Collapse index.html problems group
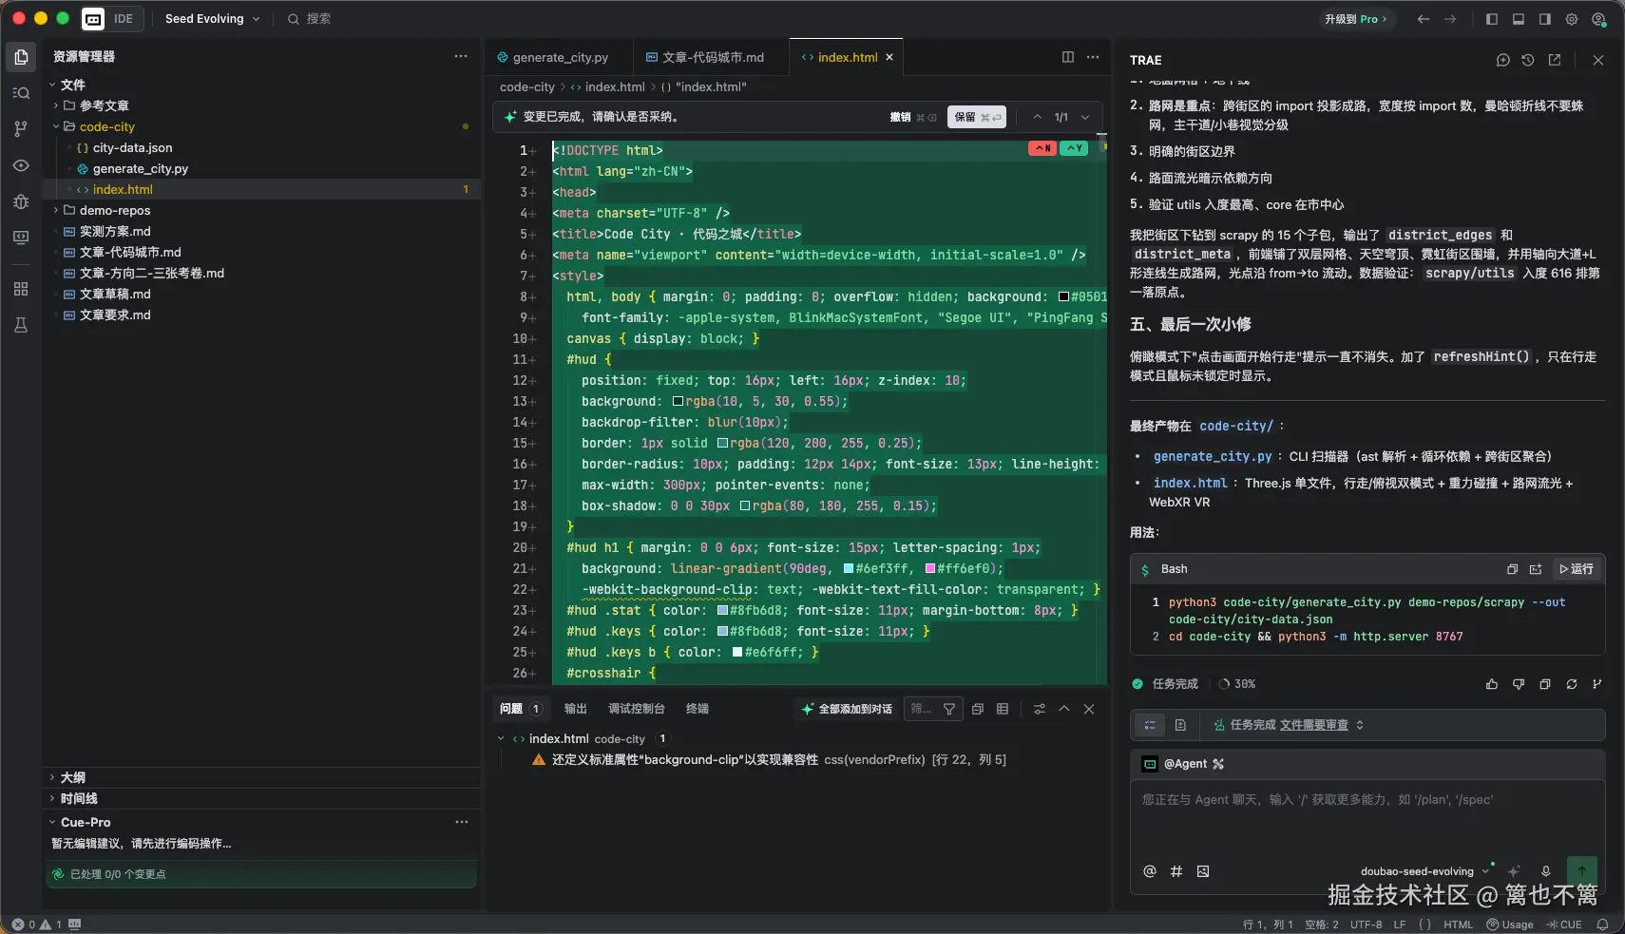The width and height of the screenshot is (1625, 934). coord(501,738)
